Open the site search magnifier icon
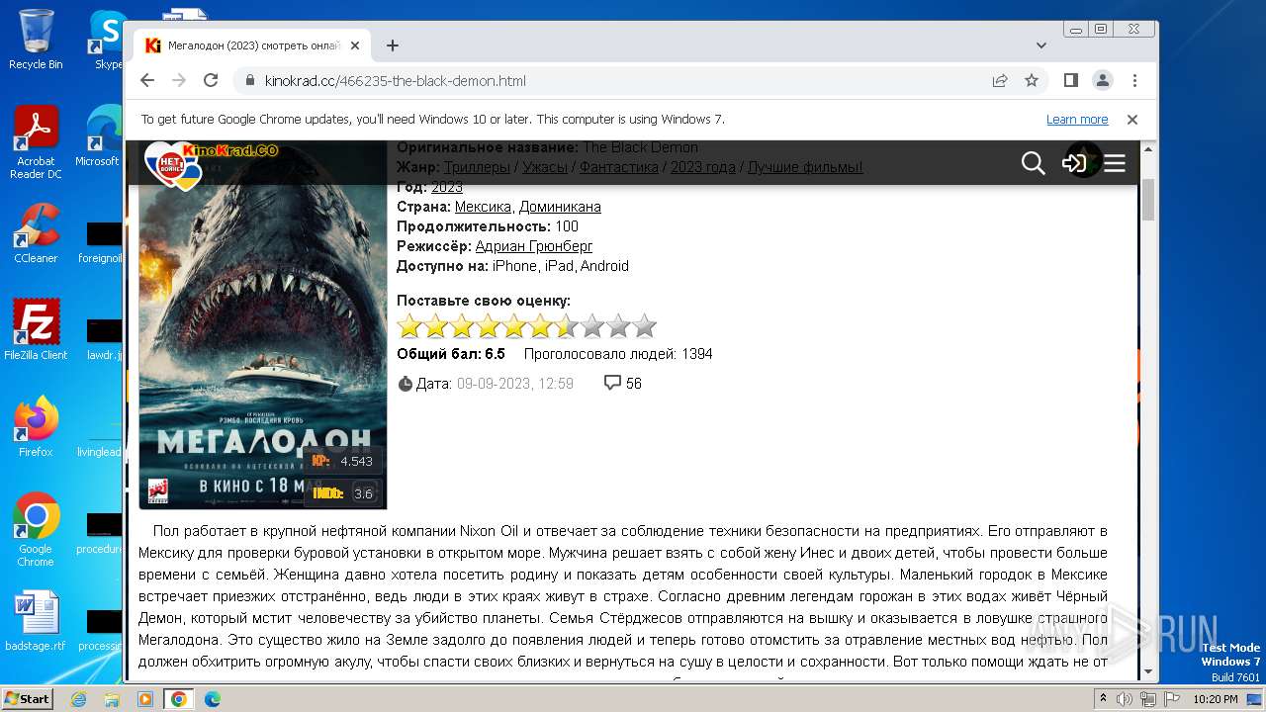The width and height of the screenshot is (1266, 712). tap(1033, 163)
